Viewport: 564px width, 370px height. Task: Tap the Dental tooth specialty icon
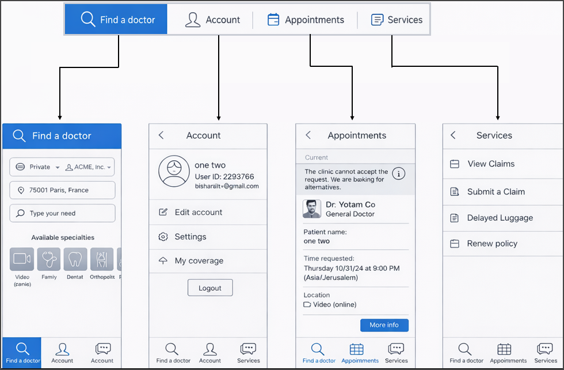(x=75, y=259)
